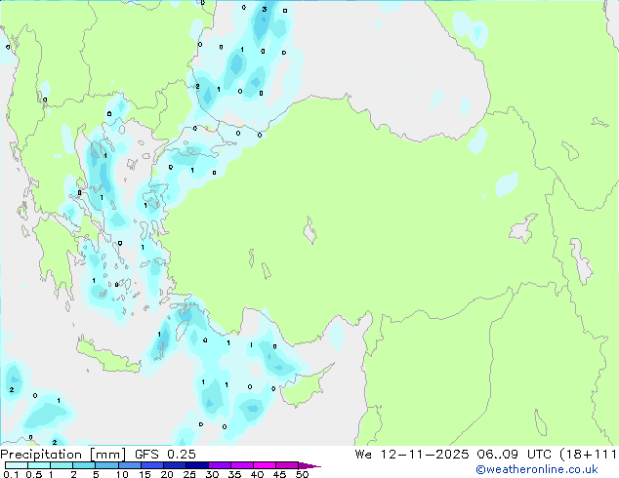
Task: Pick the 15–20 mm legend color swatch
Action: click(x=151, y=465)
